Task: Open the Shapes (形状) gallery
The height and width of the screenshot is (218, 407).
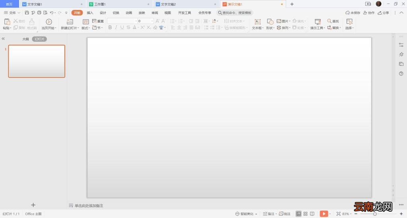Action: point(270,24)
